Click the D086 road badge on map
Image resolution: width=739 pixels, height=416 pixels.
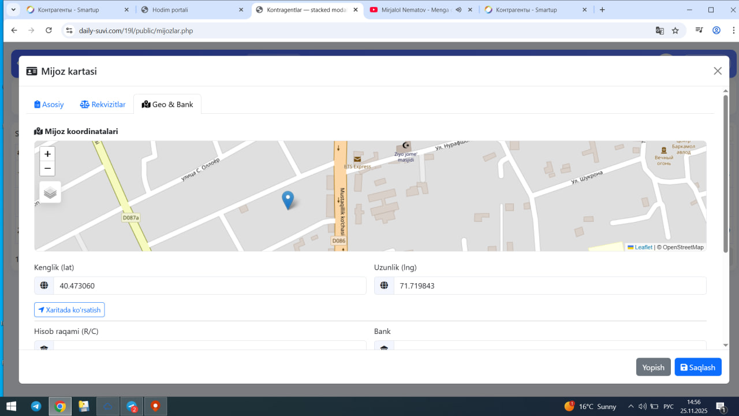coord(339,240)
